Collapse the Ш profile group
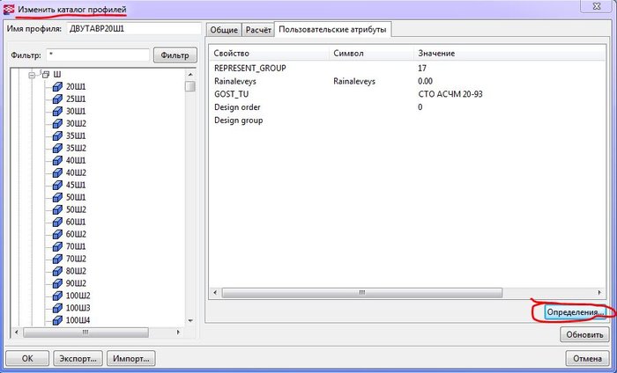 tap(32, 75)
